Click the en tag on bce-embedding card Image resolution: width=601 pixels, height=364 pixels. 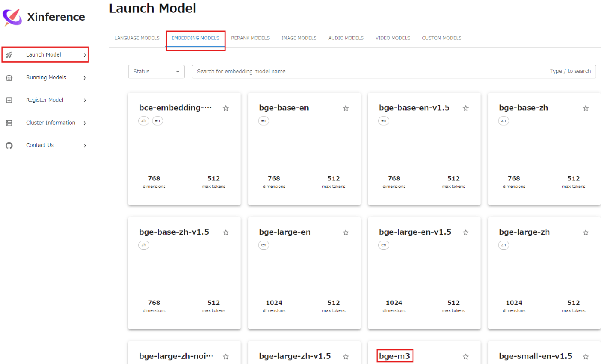coord(158,121)
